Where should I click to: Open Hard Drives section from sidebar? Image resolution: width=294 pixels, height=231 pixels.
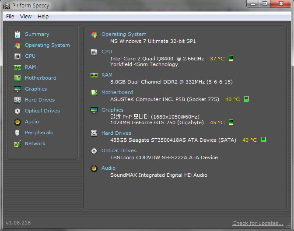click(x=40, y=100)
